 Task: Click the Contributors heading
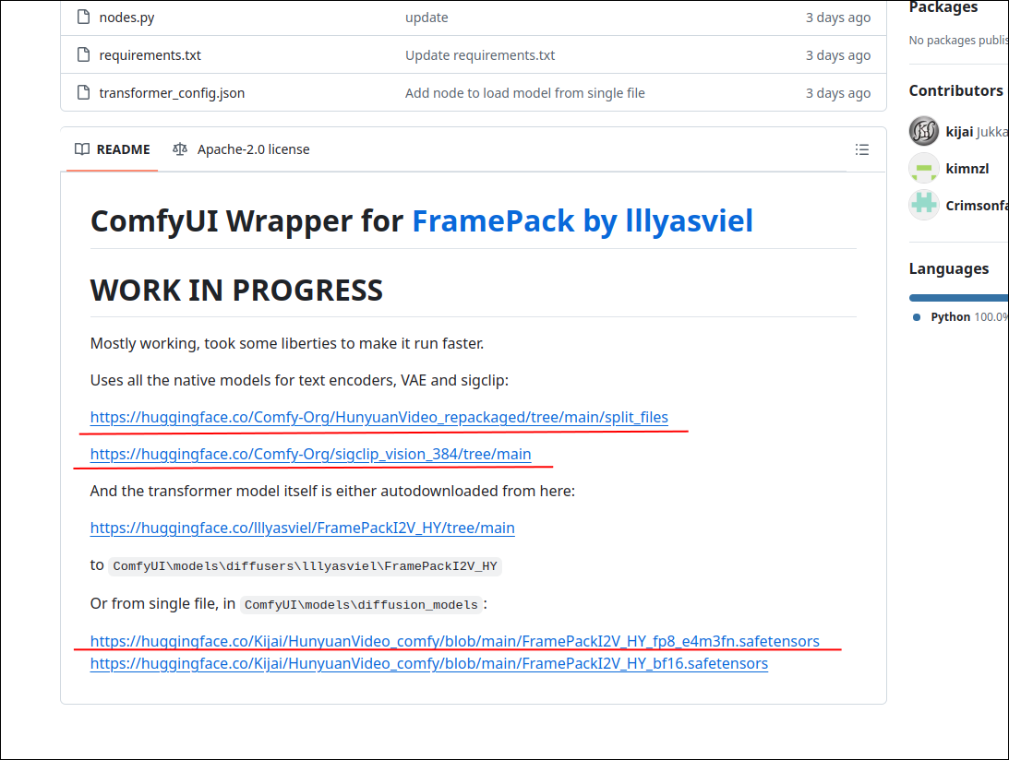pos(955,89)
